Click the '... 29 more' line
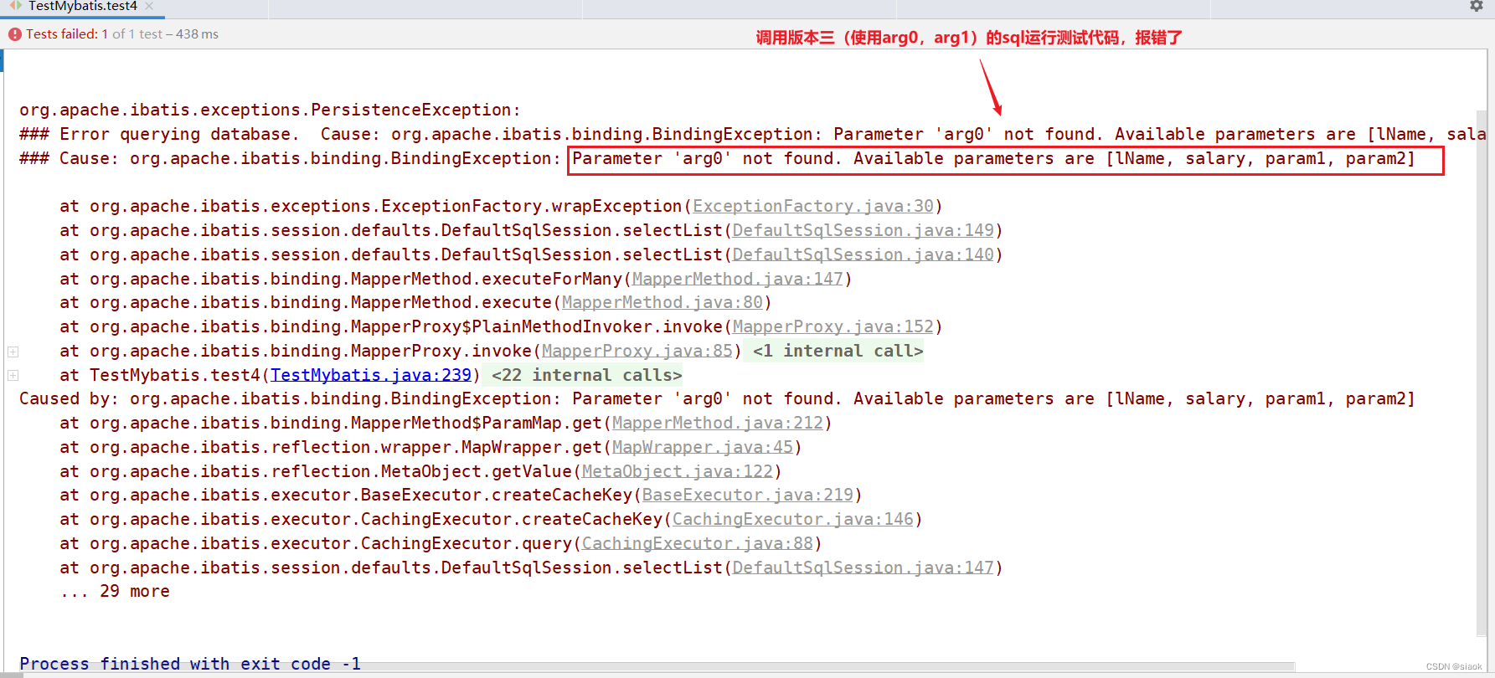The width and height of the screenshot is (1495, 678). tap(115, 592)
